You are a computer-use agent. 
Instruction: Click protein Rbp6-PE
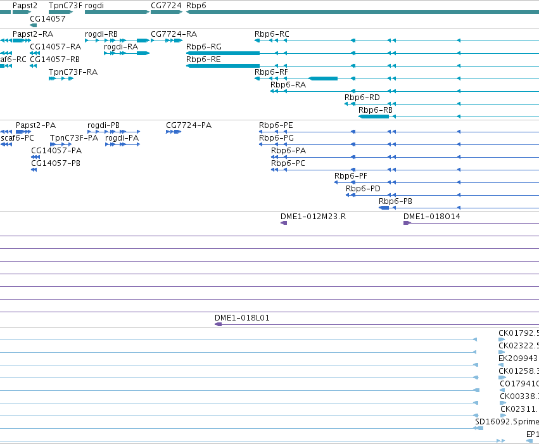tap(276, 125)
